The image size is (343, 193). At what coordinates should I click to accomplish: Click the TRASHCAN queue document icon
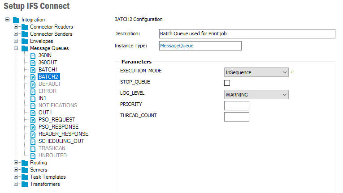point(33,148)
